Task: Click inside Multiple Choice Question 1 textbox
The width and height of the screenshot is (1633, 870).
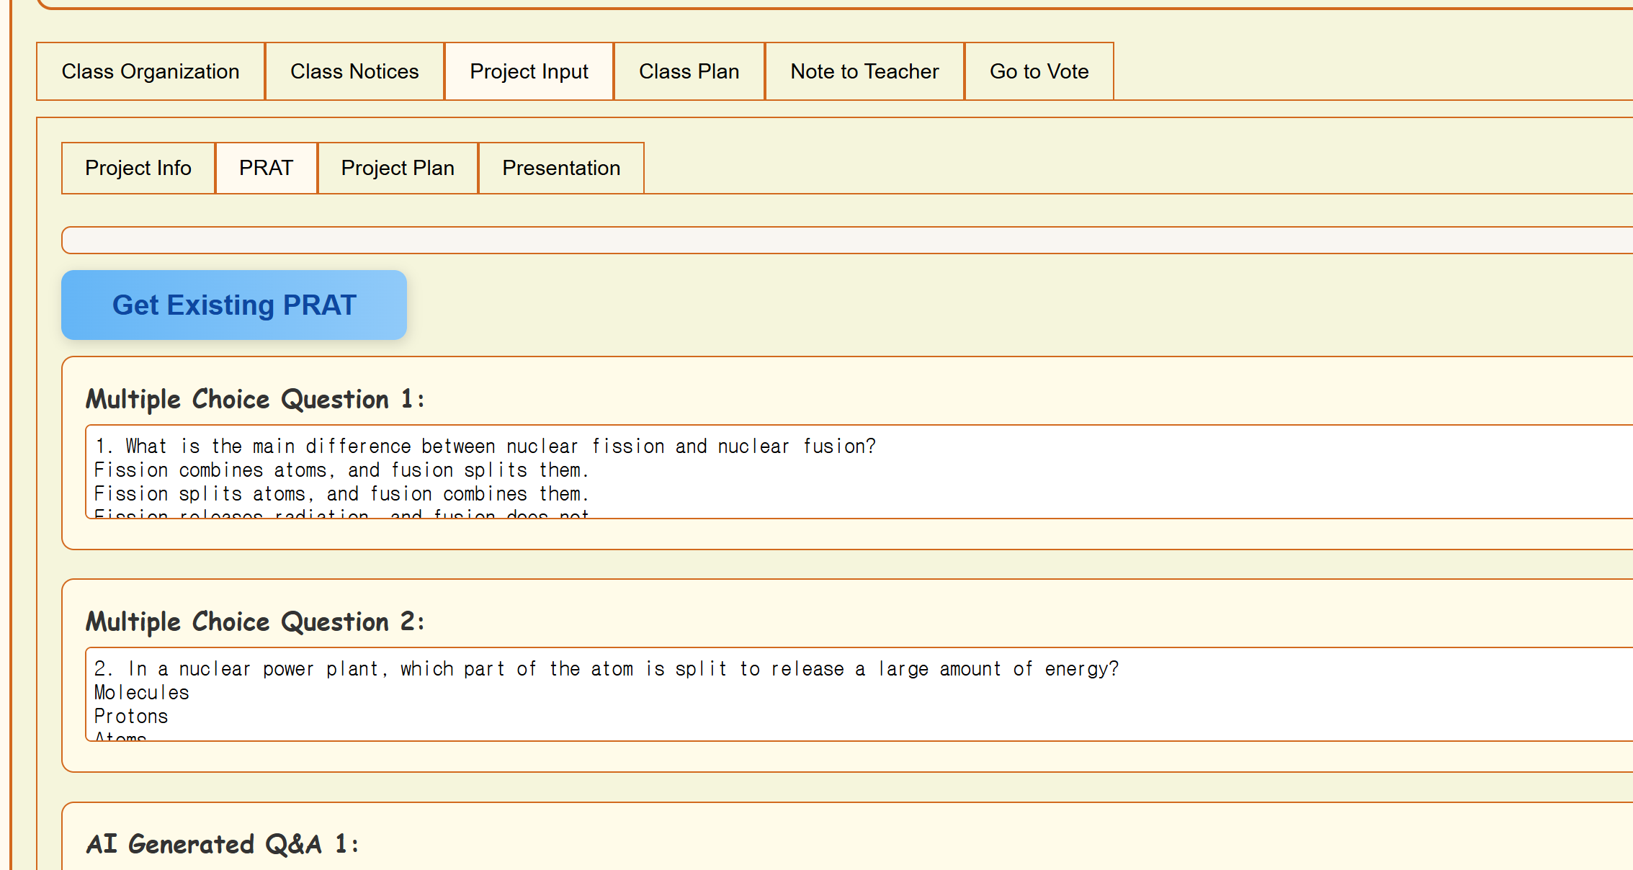Action: click(1081, 472)
